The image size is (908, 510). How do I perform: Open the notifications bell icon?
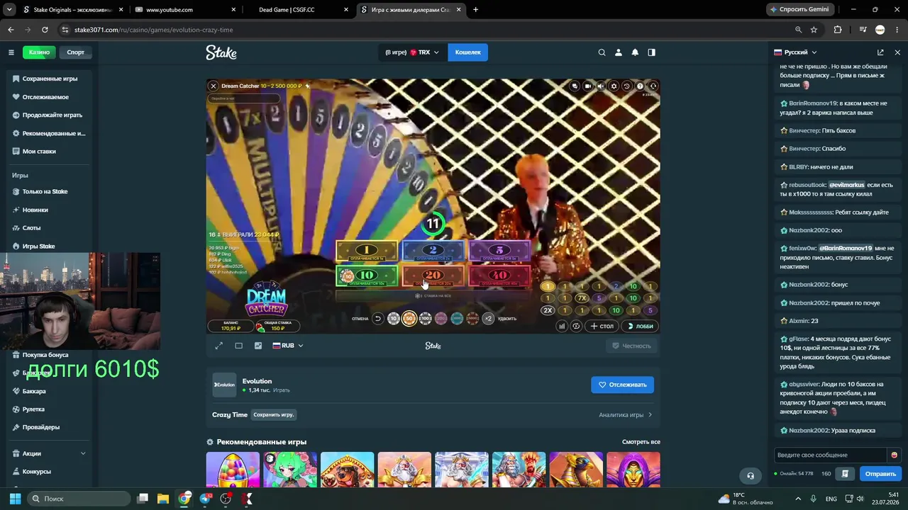point(635,52)
